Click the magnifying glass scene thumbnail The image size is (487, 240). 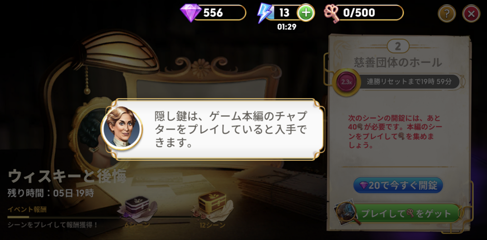click(x=347, y=212)
